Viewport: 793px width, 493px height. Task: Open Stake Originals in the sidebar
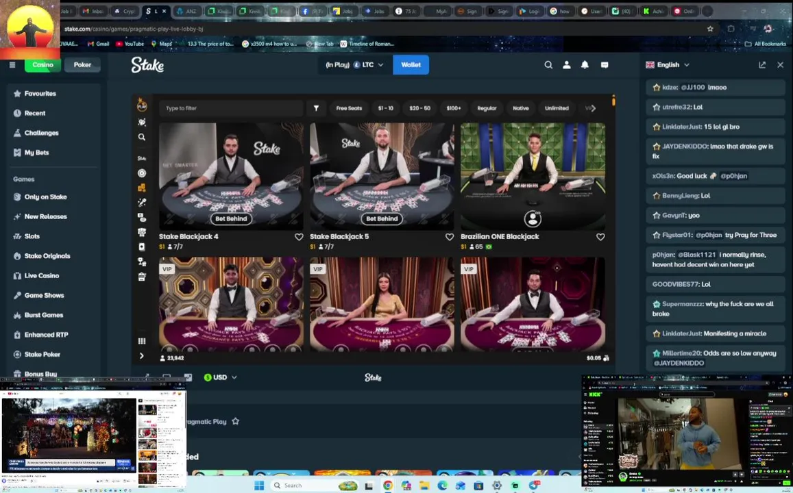52,256
